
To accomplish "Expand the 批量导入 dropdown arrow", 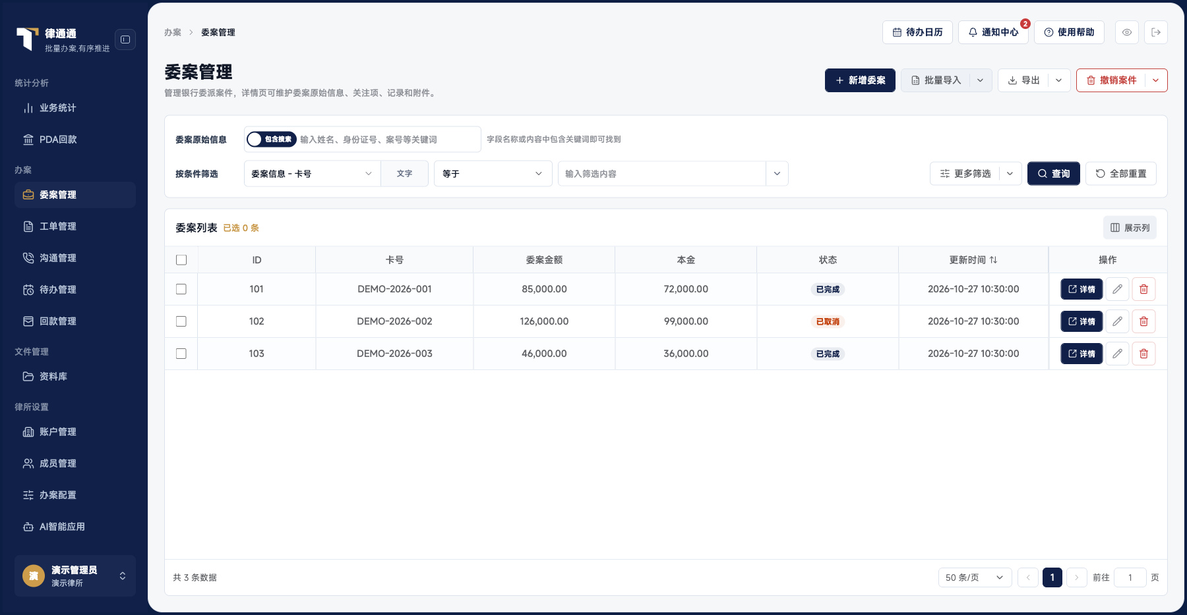I will pyautogui.click(x=981, y=80).
